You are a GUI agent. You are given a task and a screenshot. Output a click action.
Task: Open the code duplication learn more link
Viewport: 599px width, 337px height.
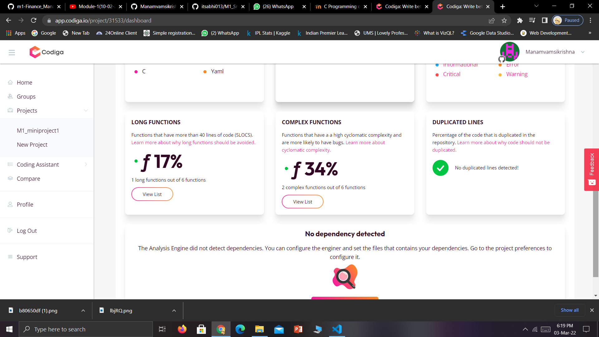491,146
